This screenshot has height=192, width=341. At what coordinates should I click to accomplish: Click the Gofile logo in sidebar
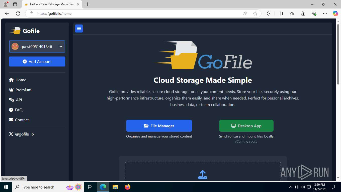point(25,31)
